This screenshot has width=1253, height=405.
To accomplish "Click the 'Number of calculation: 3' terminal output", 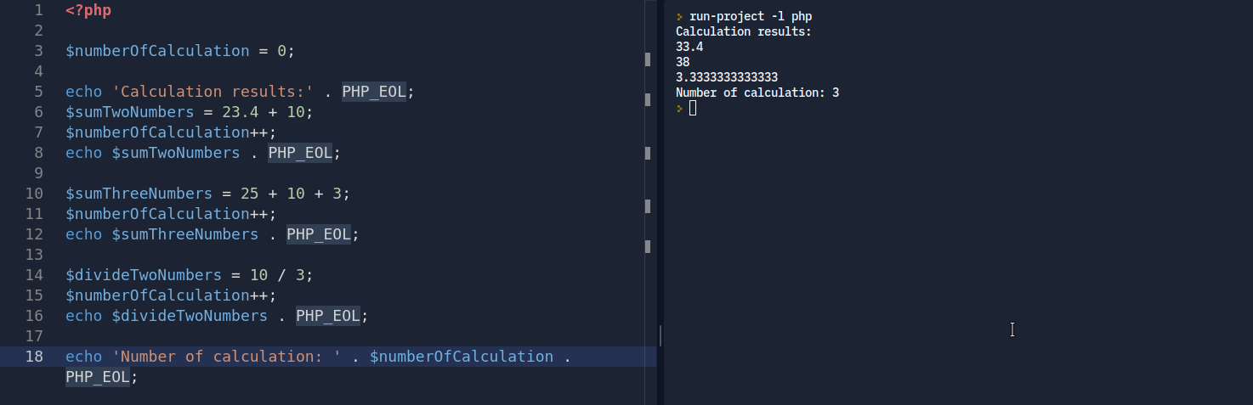I will (757, 93).
